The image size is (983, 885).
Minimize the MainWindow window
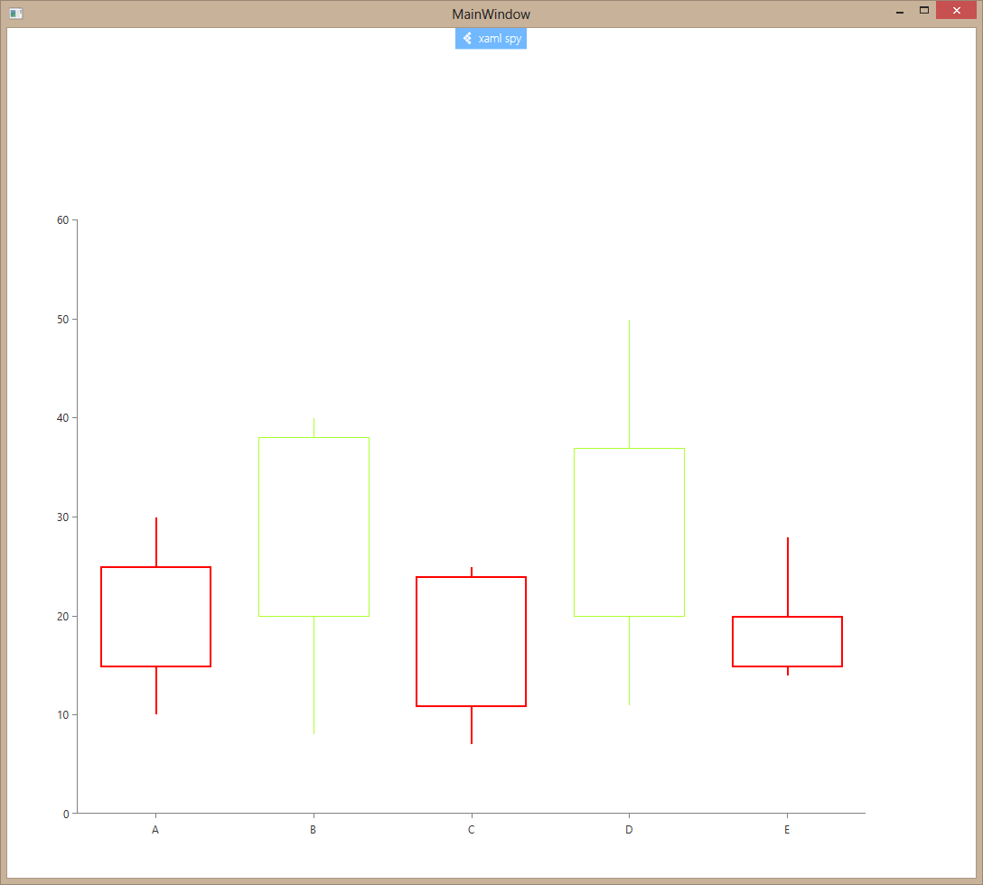[900, 11]
